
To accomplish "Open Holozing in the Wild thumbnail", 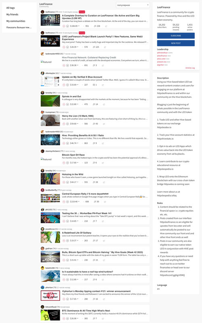I will (x=50, y=178).
